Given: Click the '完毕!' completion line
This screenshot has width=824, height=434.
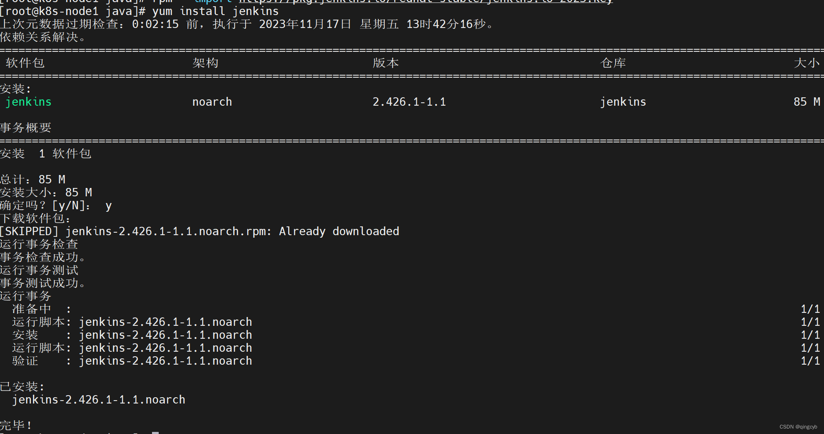Looking at the screenshot, I should [x=16, y=426].
